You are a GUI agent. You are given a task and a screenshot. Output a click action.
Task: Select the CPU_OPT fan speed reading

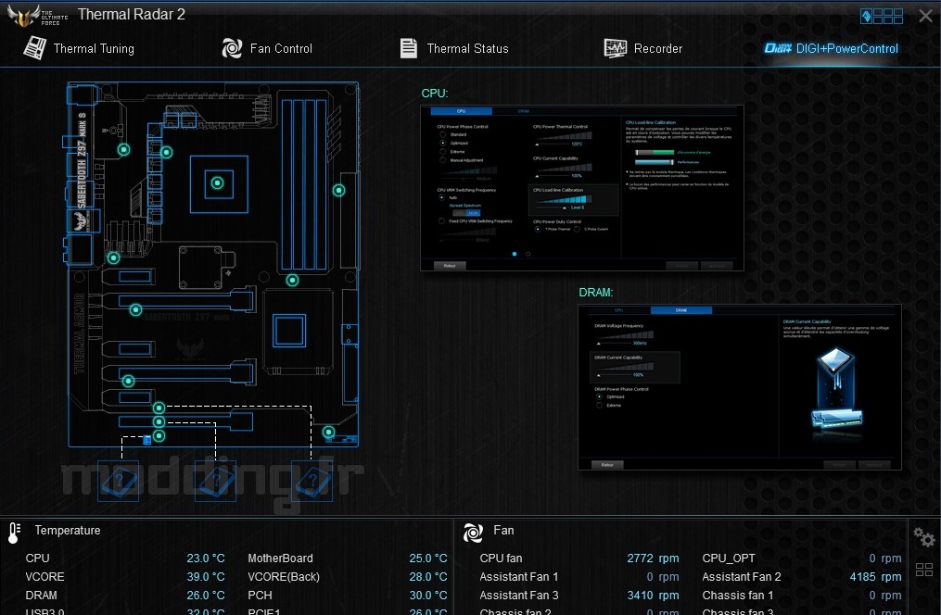802,559
